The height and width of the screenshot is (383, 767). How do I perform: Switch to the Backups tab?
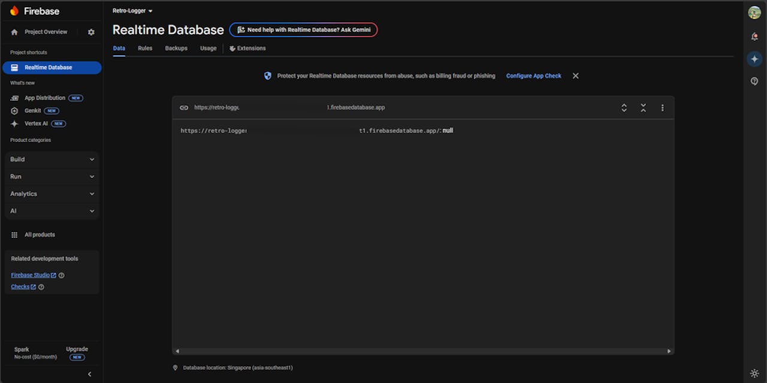[x=176, y=49]
